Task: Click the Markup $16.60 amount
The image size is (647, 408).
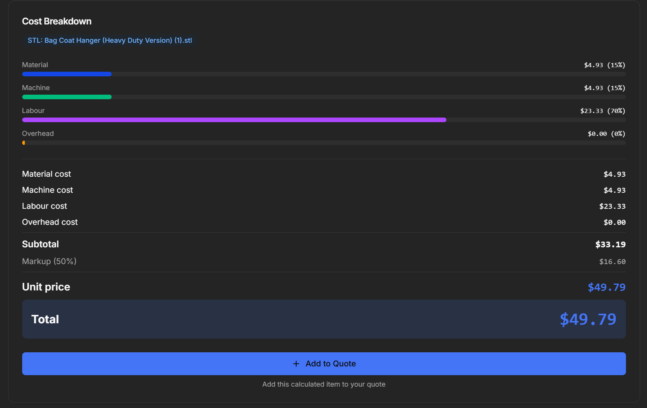Action: coord(612,262)
